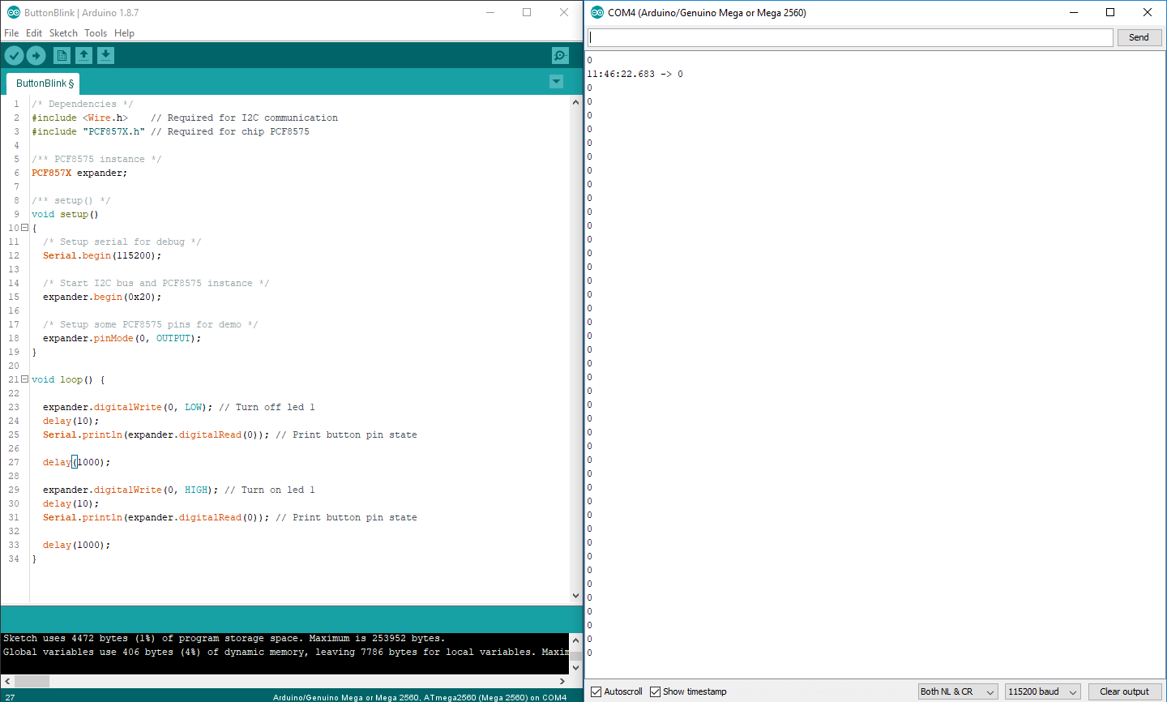1167x702 pixels.
Task: Click timestamped output '11:46:22.683 -> 0'
Action: click(x=635, y=74)
